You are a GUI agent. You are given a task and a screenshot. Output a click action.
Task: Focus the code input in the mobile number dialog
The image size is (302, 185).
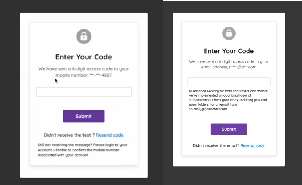point(84,92)
